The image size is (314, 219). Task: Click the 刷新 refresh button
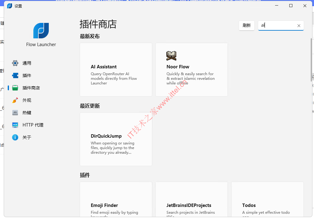click(246, 25)
